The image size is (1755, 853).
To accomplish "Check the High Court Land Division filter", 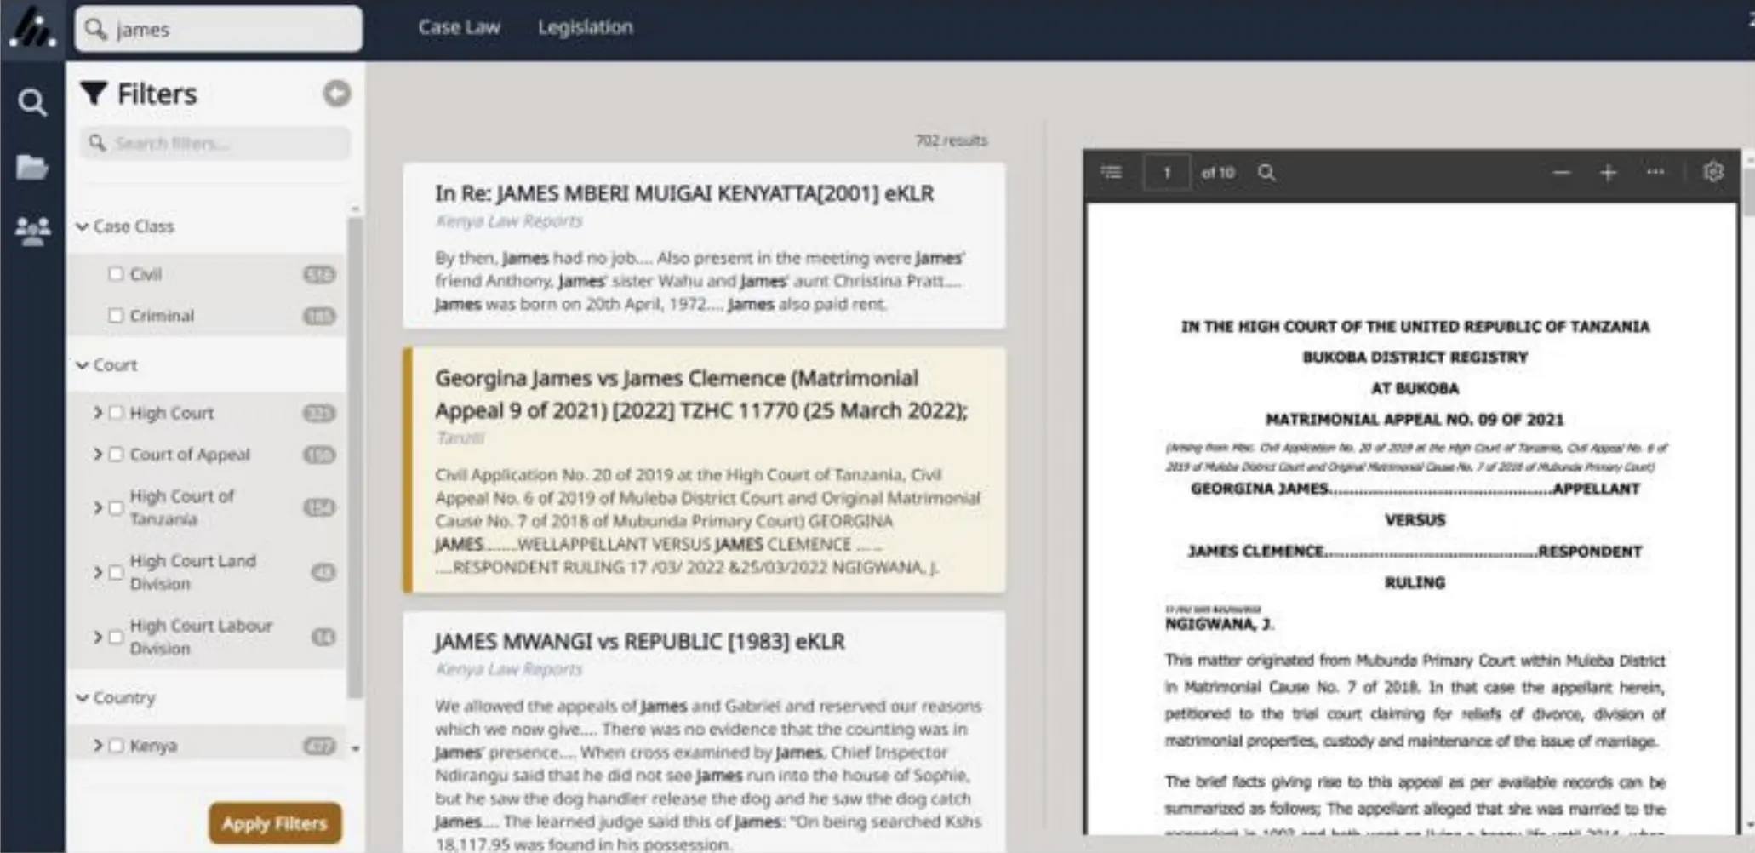I will (x=116, y=572).
